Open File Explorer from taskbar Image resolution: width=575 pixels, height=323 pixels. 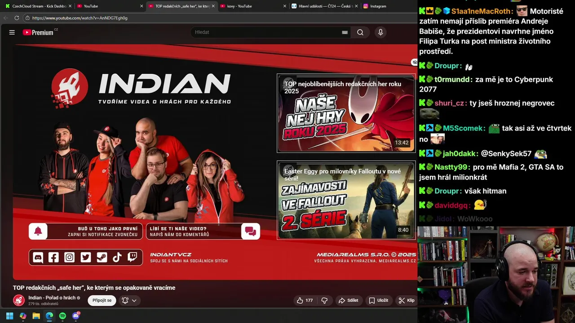tap(36, 316)
